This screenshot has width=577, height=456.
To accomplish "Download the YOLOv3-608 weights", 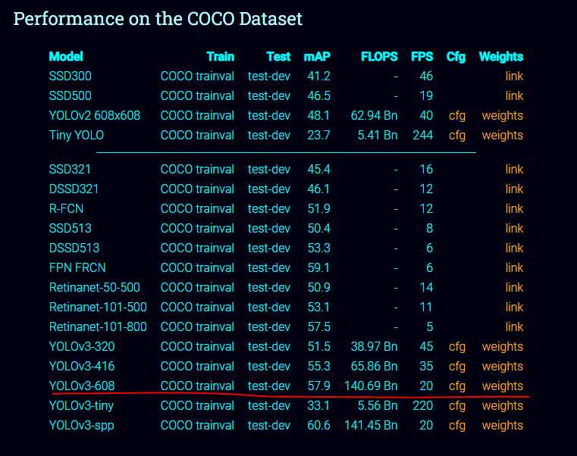I will [502, 386].
